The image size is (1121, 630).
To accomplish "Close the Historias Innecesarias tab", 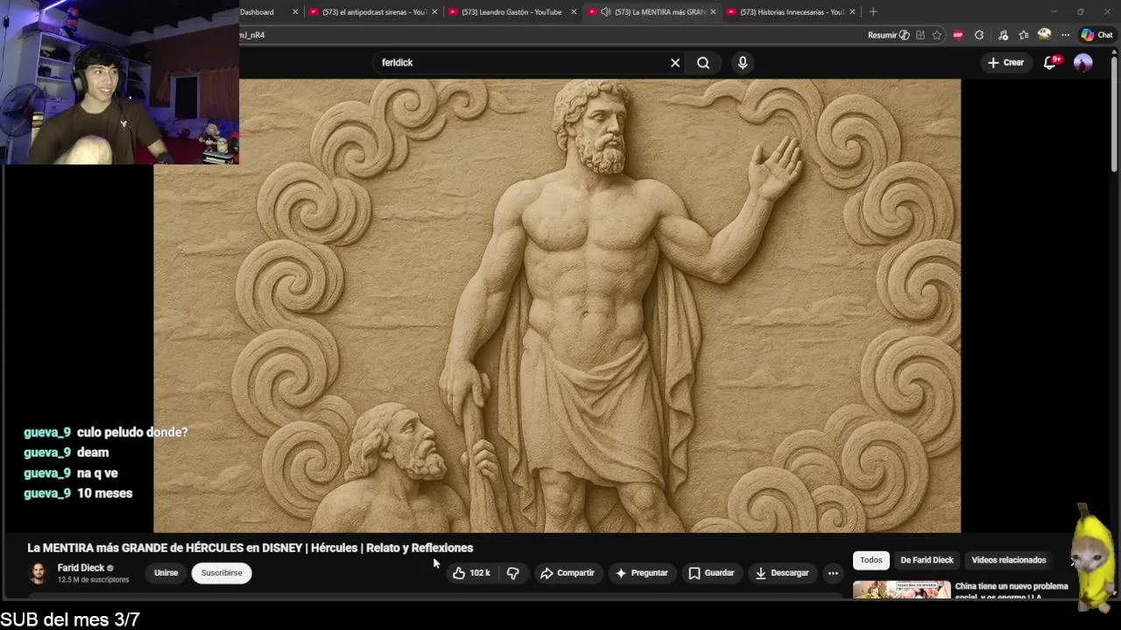I will 852,12.
